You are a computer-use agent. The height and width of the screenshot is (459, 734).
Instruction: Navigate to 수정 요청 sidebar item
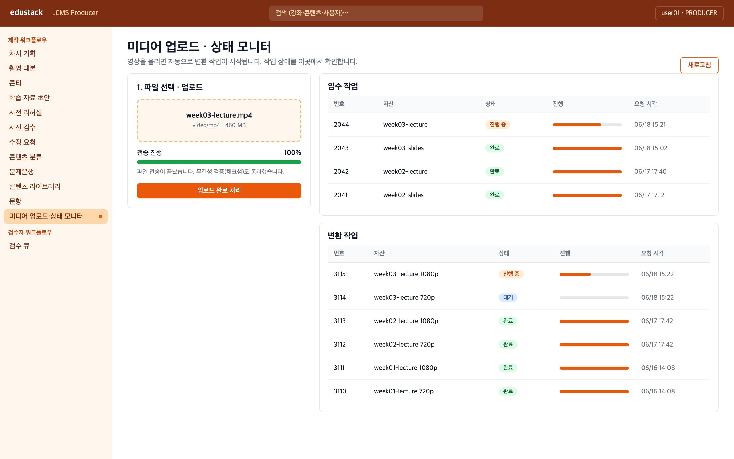[56, 142]
